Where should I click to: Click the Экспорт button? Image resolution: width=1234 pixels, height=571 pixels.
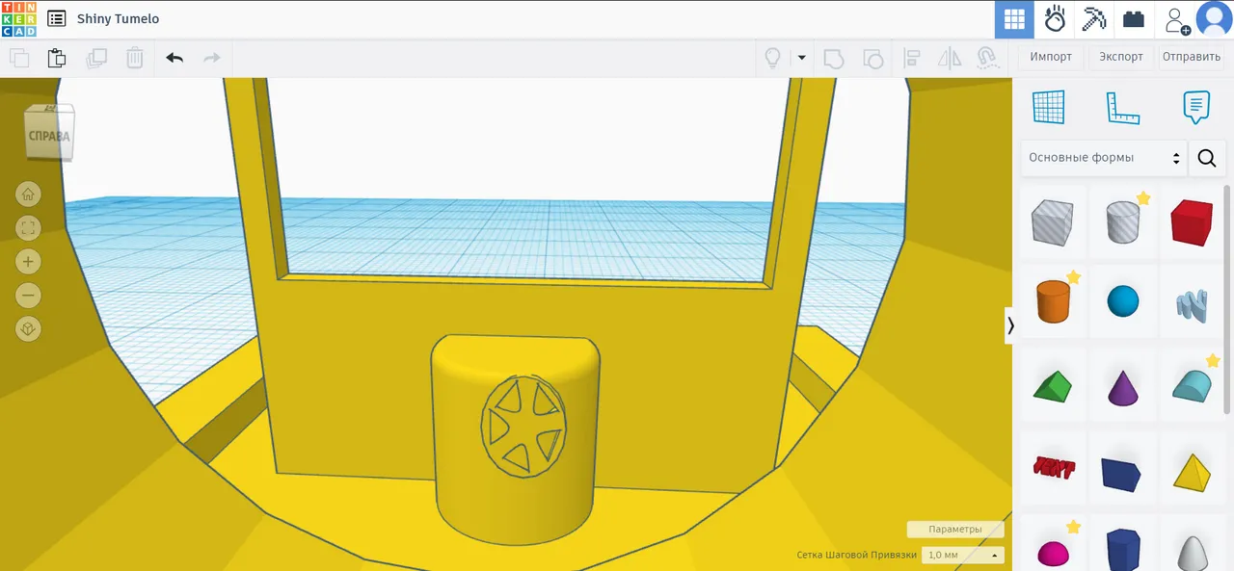(1121, 57)
